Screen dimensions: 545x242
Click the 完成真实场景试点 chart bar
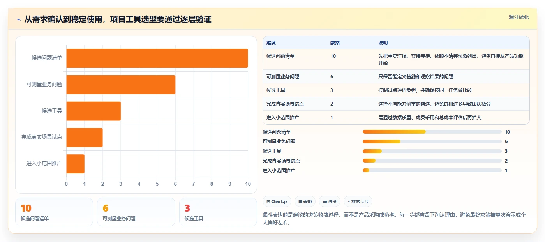[x=85, y=137]
